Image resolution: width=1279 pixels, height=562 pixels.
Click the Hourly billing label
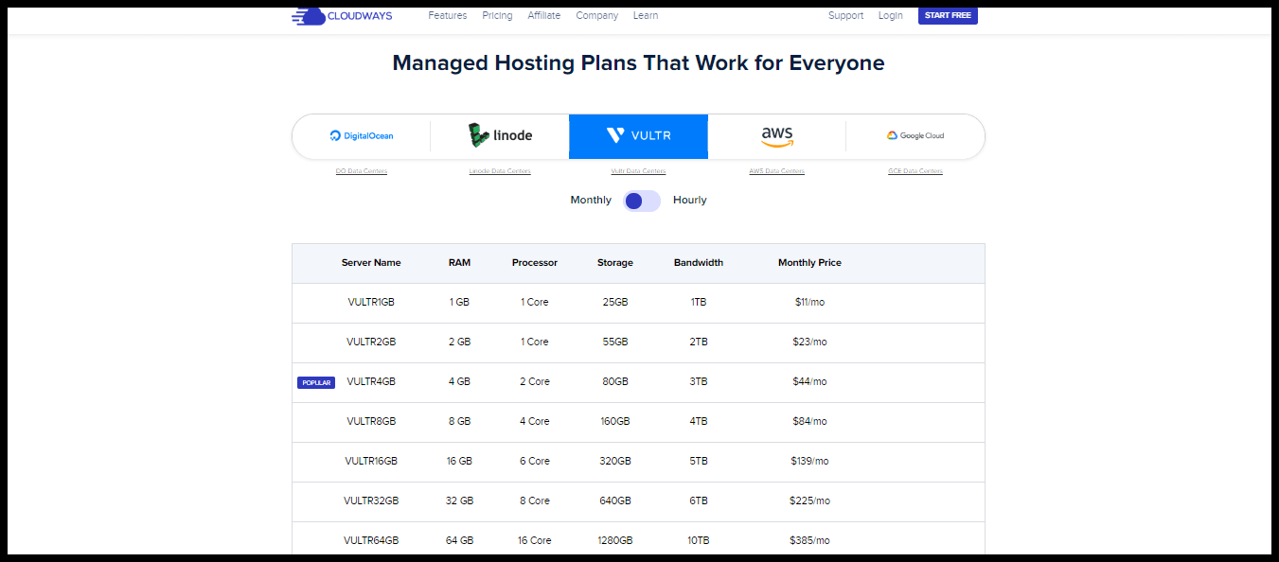(690, 201)
